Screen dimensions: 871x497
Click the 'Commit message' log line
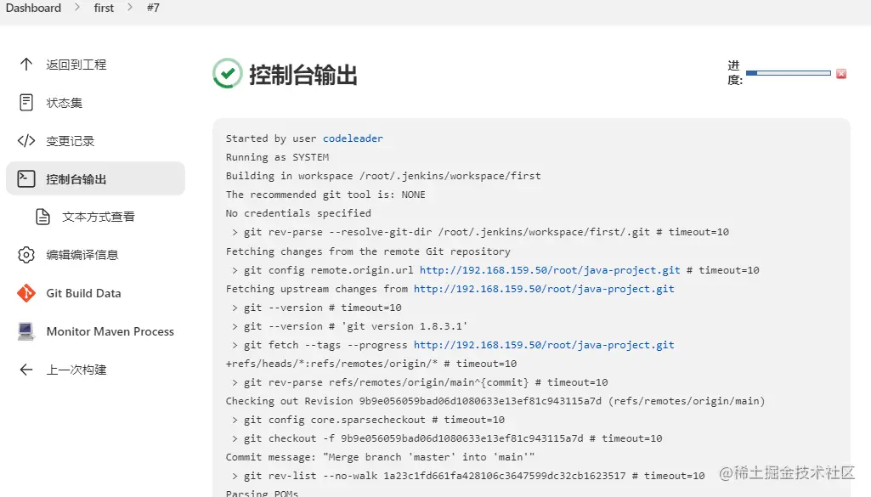coord(380,457)
